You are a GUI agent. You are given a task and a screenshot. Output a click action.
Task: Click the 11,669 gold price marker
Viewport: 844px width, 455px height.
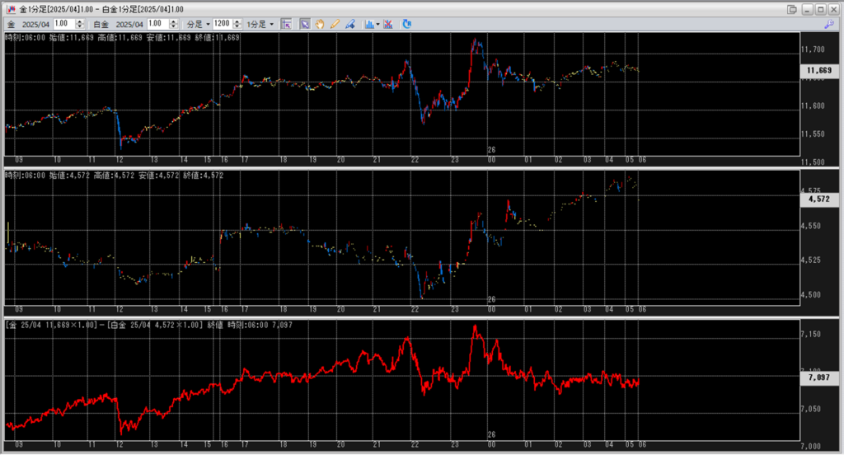click(818, 72)
